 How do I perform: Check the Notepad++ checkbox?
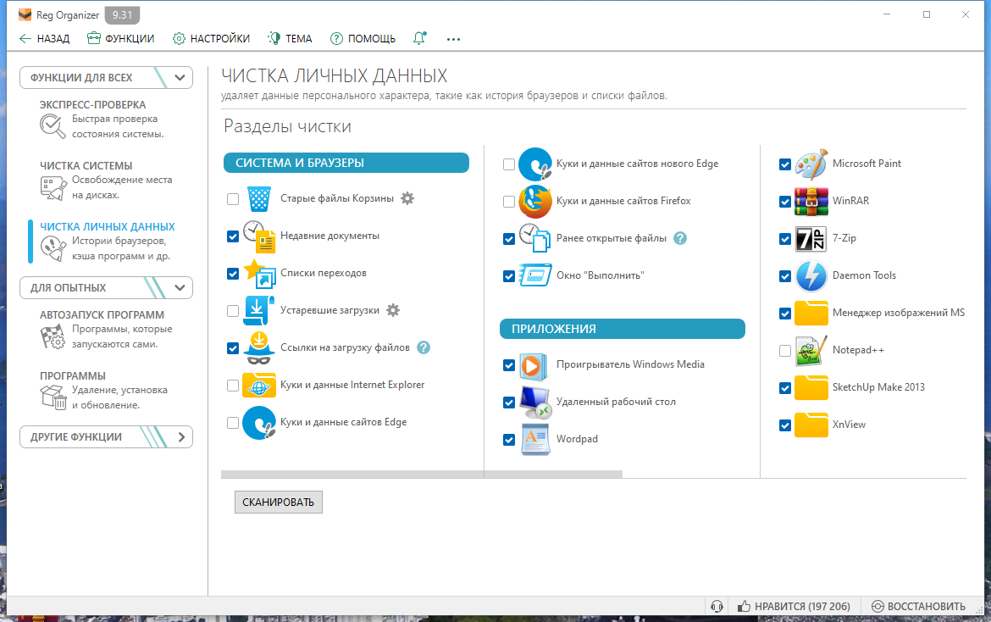click(785, 351)
